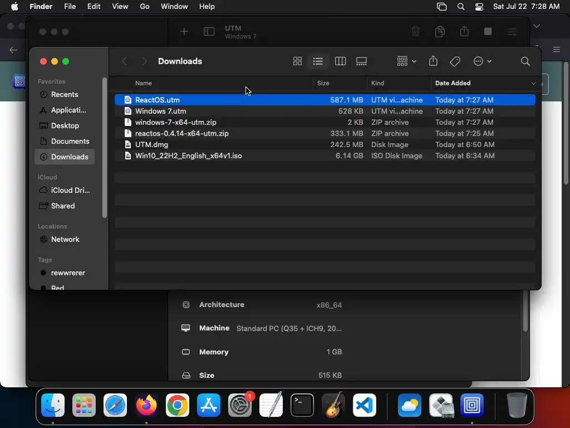Viewport: 570px width, 428px height.
Task: Open Trash from the Dock
Action: point(517,405)
